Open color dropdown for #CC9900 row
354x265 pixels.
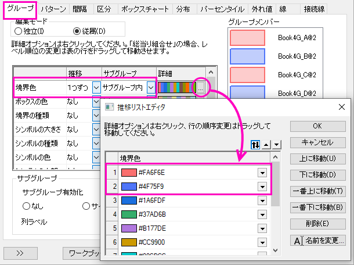point(262,242)
